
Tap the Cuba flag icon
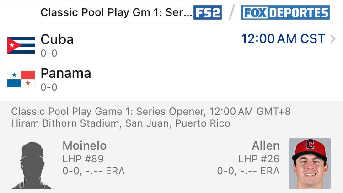(21, 45)
